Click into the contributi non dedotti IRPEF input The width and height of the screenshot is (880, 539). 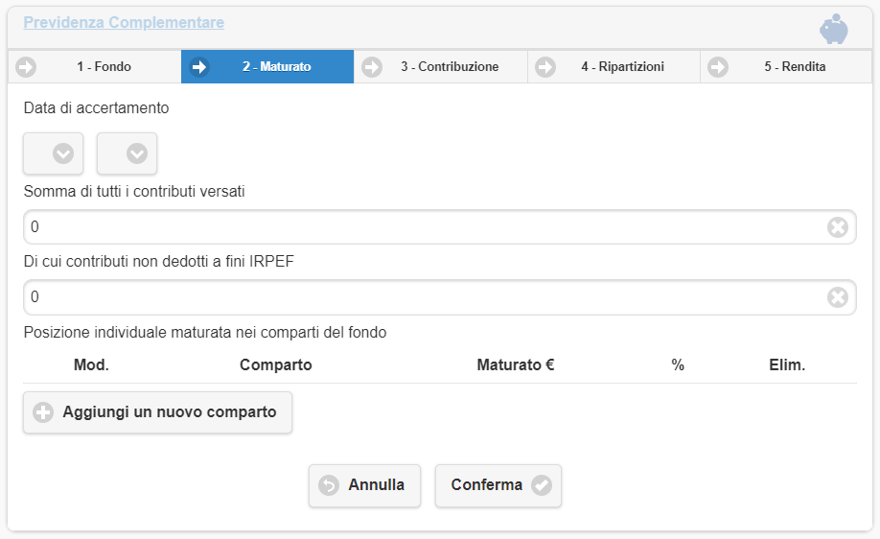pos(422,297)
